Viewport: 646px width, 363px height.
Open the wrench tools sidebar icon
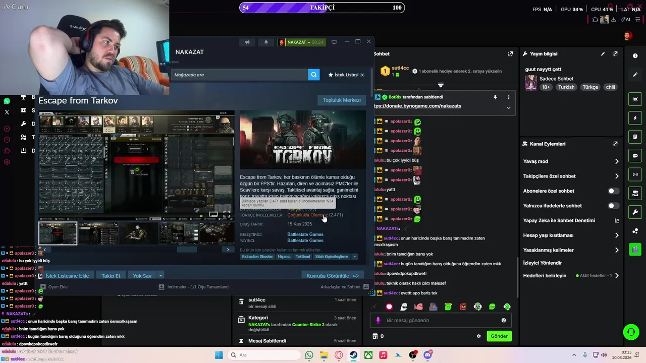(x=635, y=212)
